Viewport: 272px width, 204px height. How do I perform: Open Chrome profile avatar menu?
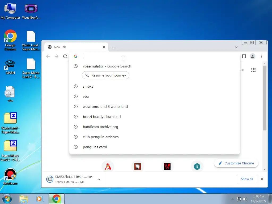(x=253, y=56)
